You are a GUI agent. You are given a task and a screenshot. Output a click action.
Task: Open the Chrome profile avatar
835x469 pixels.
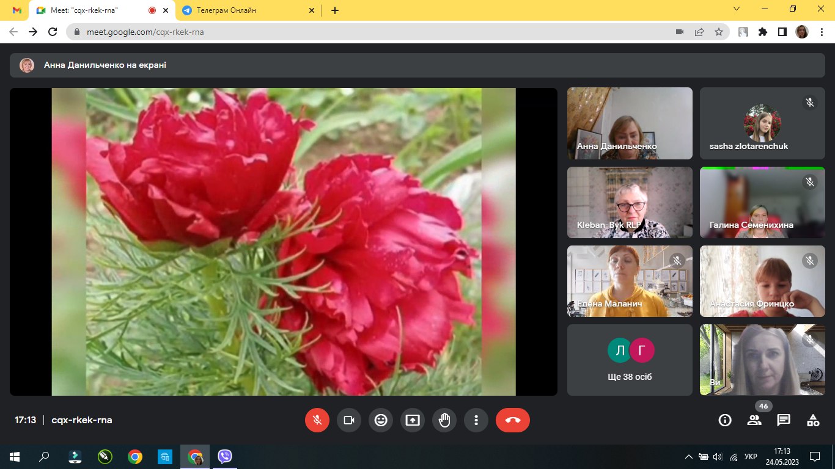coord(801,32)
